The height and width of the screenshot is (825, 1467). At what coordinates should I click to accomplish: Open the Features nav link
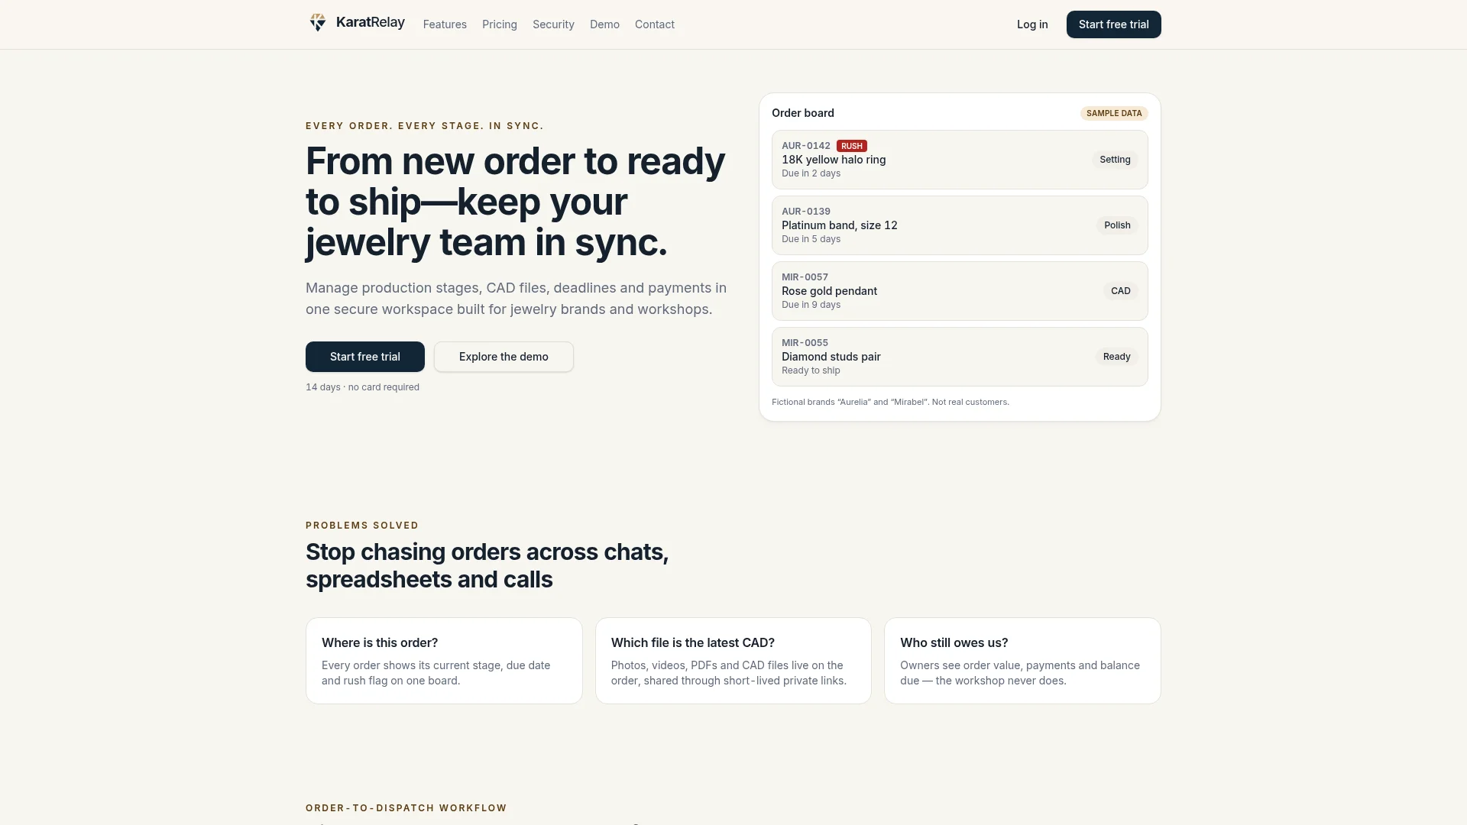445,24
